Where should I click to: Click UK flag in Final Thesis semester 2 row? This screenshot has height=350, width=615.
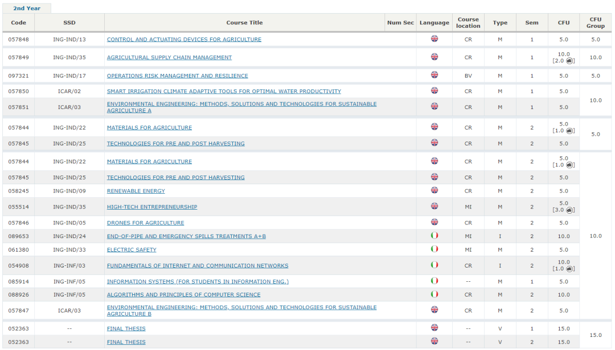tap(434, 341)
